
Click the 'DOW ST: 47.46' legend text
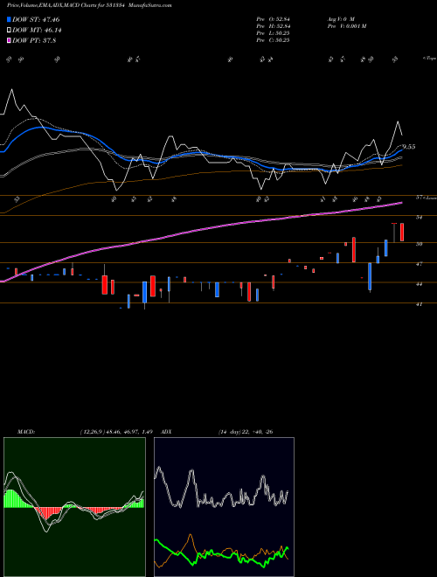pos(36,19)
